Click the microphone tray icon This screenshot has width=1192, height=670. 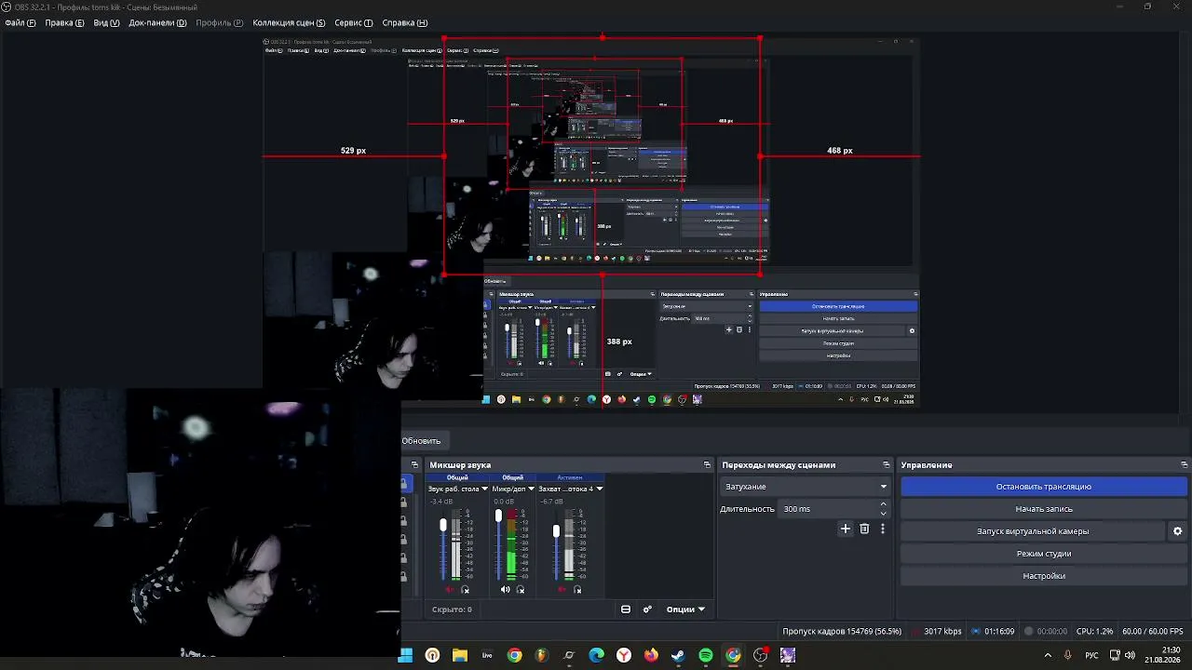coord(1068,655)
